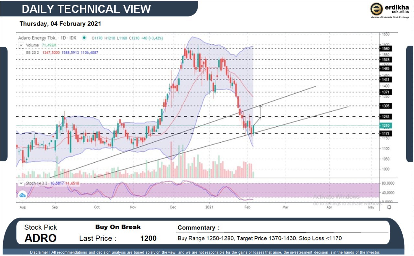Image resolution: width=414 pixels, height=256 pixels.
Task: Click the Buy On Break heading
Action: pyautogui.click(x=118, y=227)
